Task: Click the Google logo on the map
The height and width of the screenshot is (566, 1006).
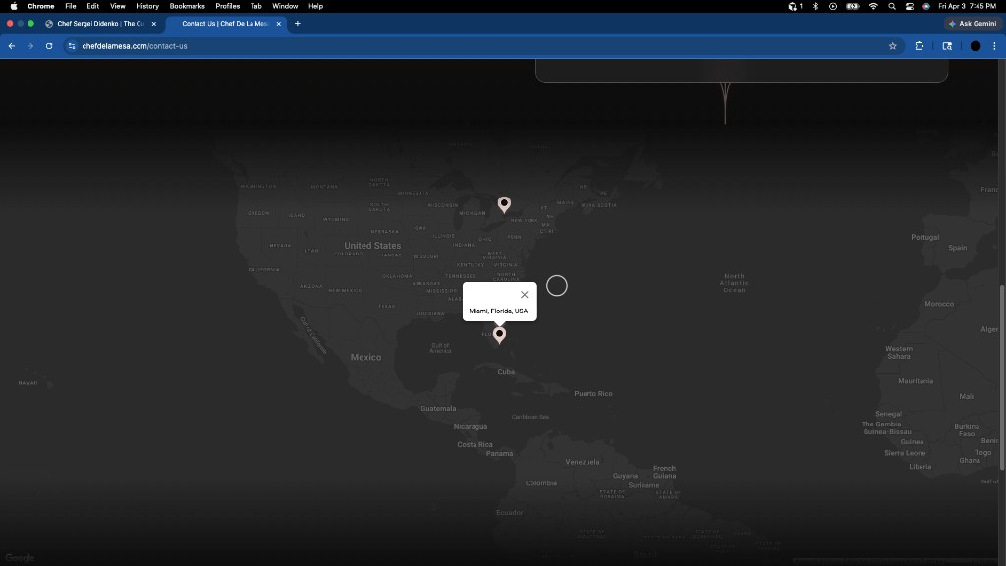Action: tap(20, 557)
